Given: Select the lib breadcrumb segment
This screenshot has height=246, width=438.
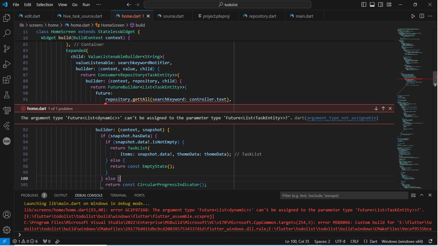Looking at the screenshot, I should tap(22, 25).
